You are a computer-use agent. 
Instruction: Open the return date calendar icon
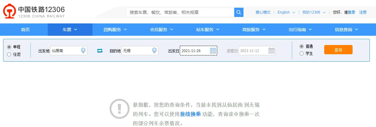(271, 51)
